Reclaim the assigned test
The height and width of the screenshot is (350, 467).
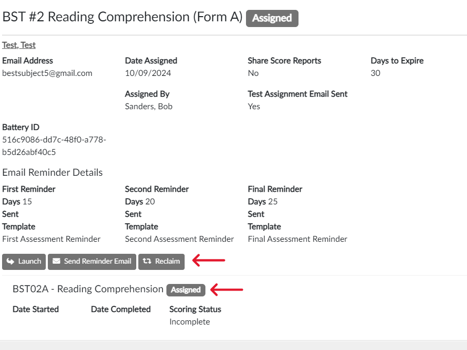tap(162, 262)
